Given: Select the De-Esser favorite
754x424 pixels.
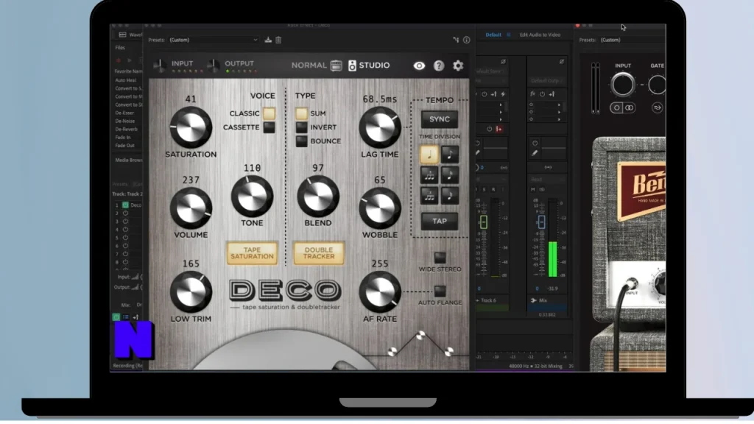Looking at the screenshot, I should pyautogui.click(x=124, y=113).
